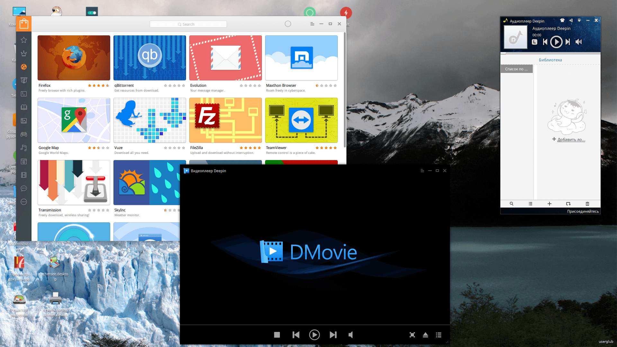Screen dimensions: 617x347
Task: Click the 'Добавить ло...' link
Action: (x=571, y=139)
